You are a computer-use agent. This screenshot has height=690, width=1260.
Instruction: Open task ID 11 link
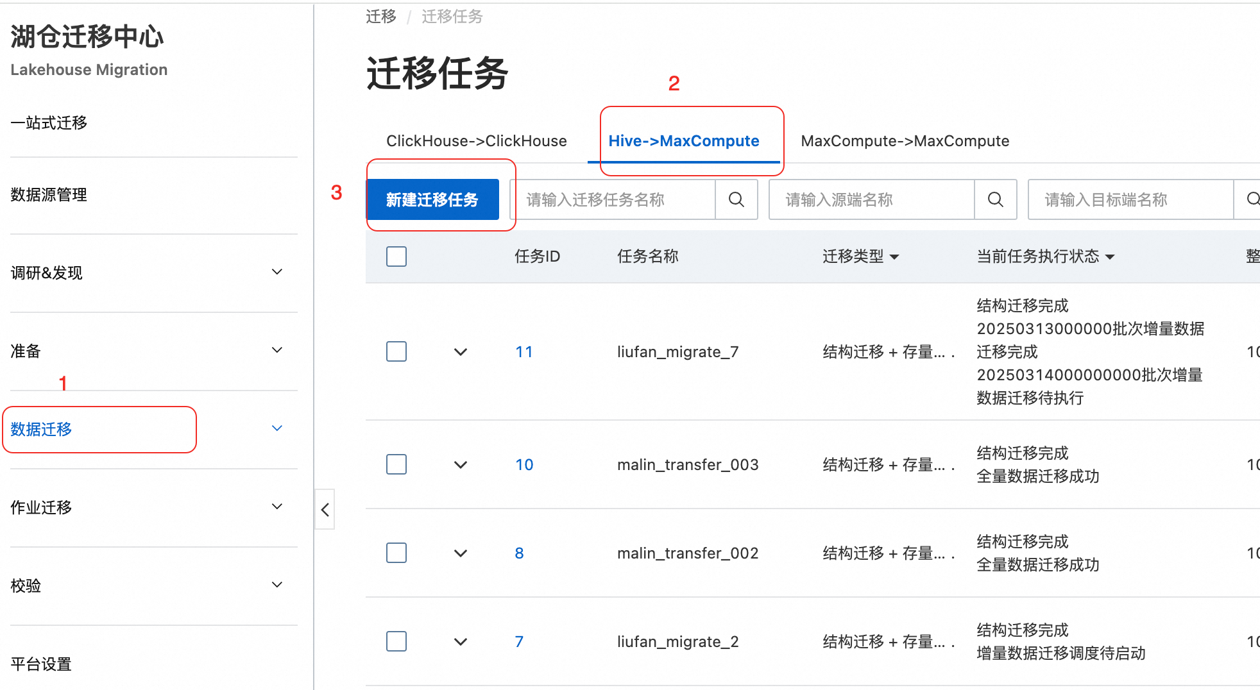click(x=524, y=352)
